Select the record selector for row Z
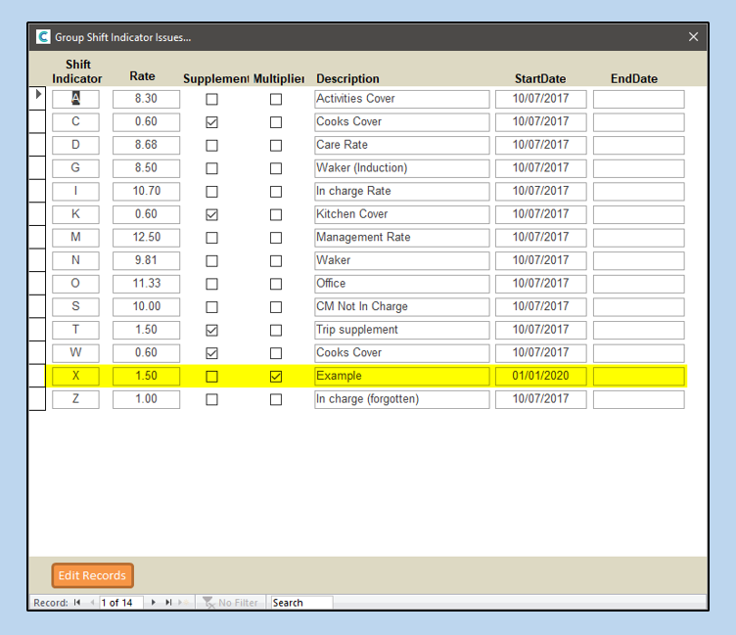The image size is (736, 635). pos(37,399)
